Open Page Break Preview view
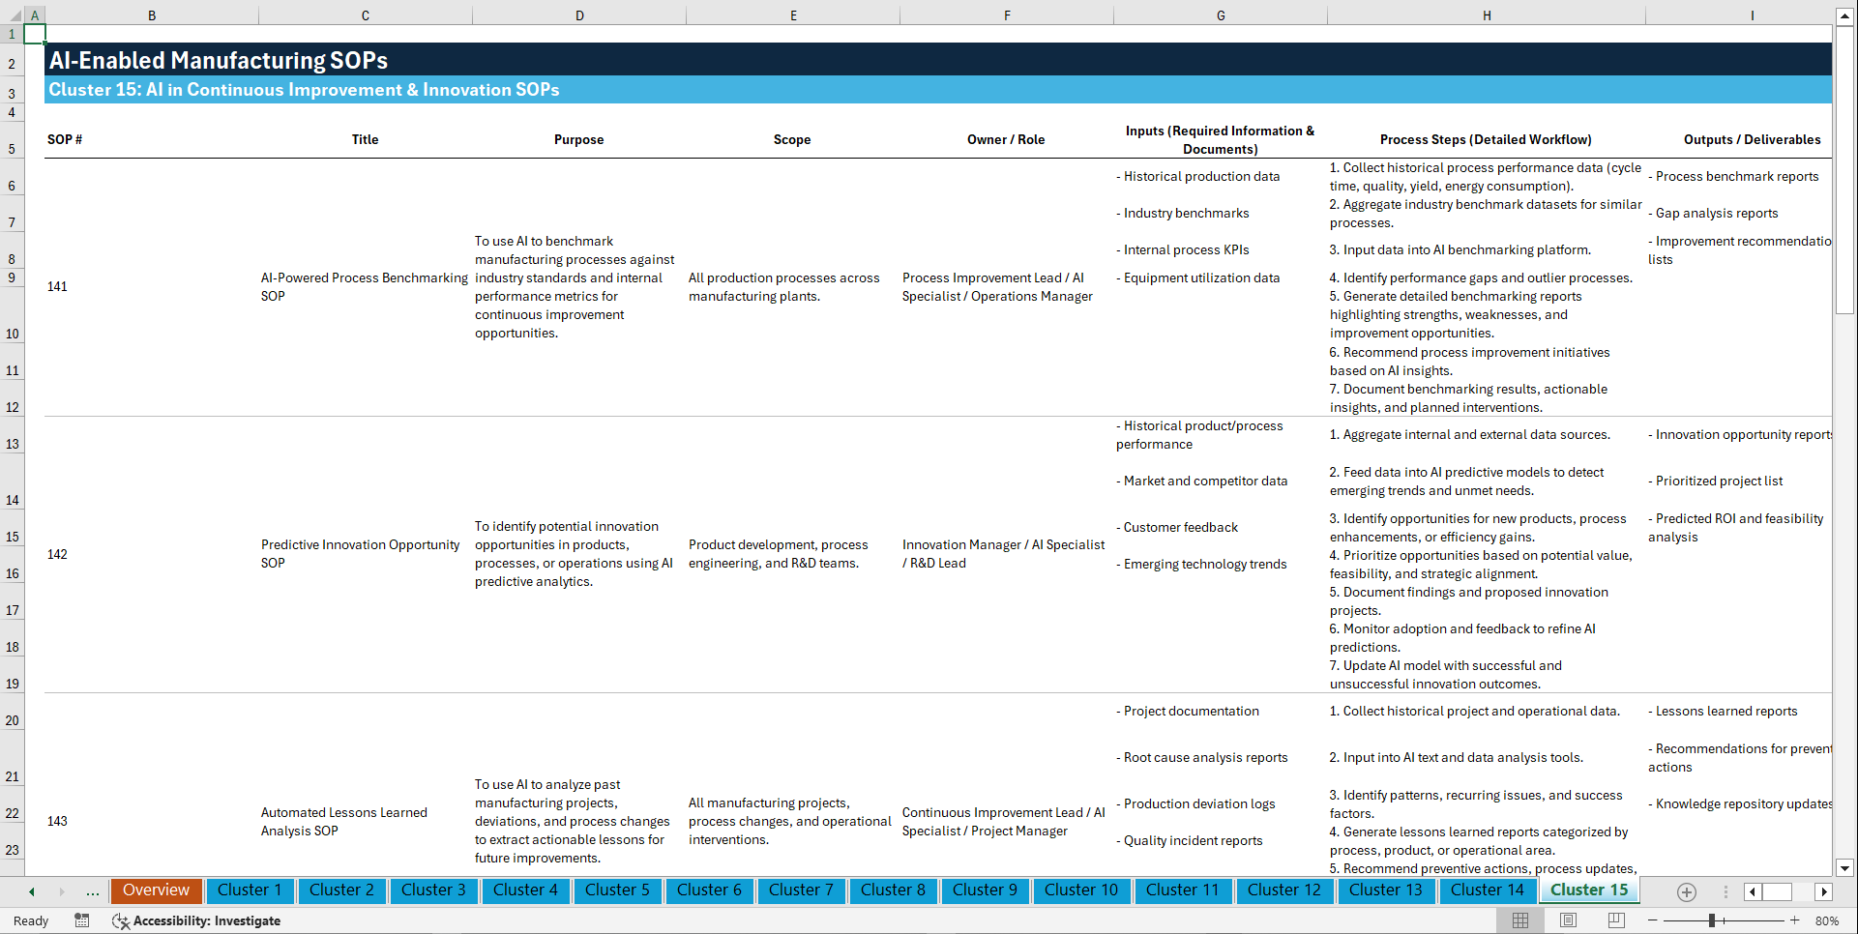 (1614, 920)
